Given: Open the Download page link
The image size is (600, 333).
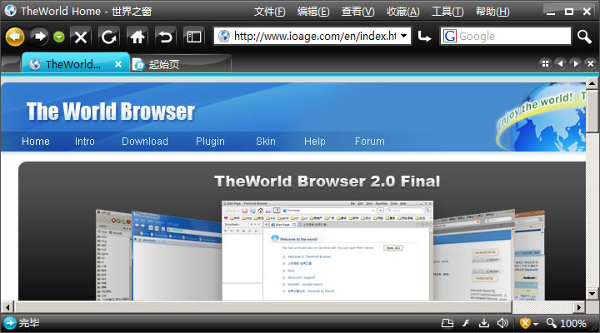Looking at the screenshot, I should (x=145, y=142).
